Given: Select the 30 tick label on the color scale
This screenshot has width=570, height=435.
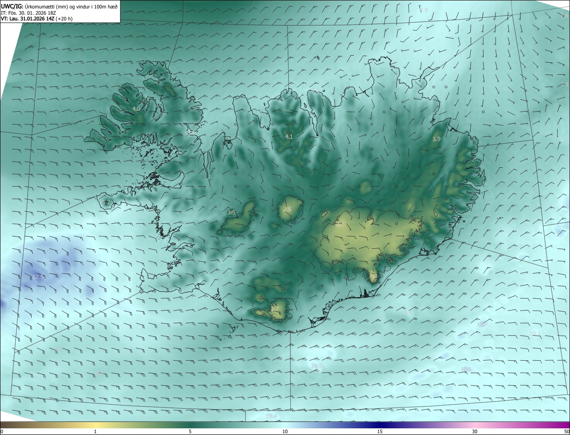Looking at the screenshot, I should [475, 431].
